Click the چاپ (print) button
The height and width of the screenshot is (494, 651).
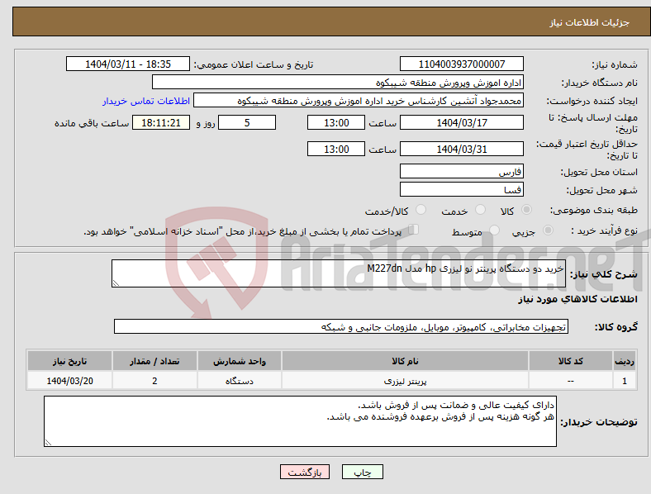pos(362,472)
